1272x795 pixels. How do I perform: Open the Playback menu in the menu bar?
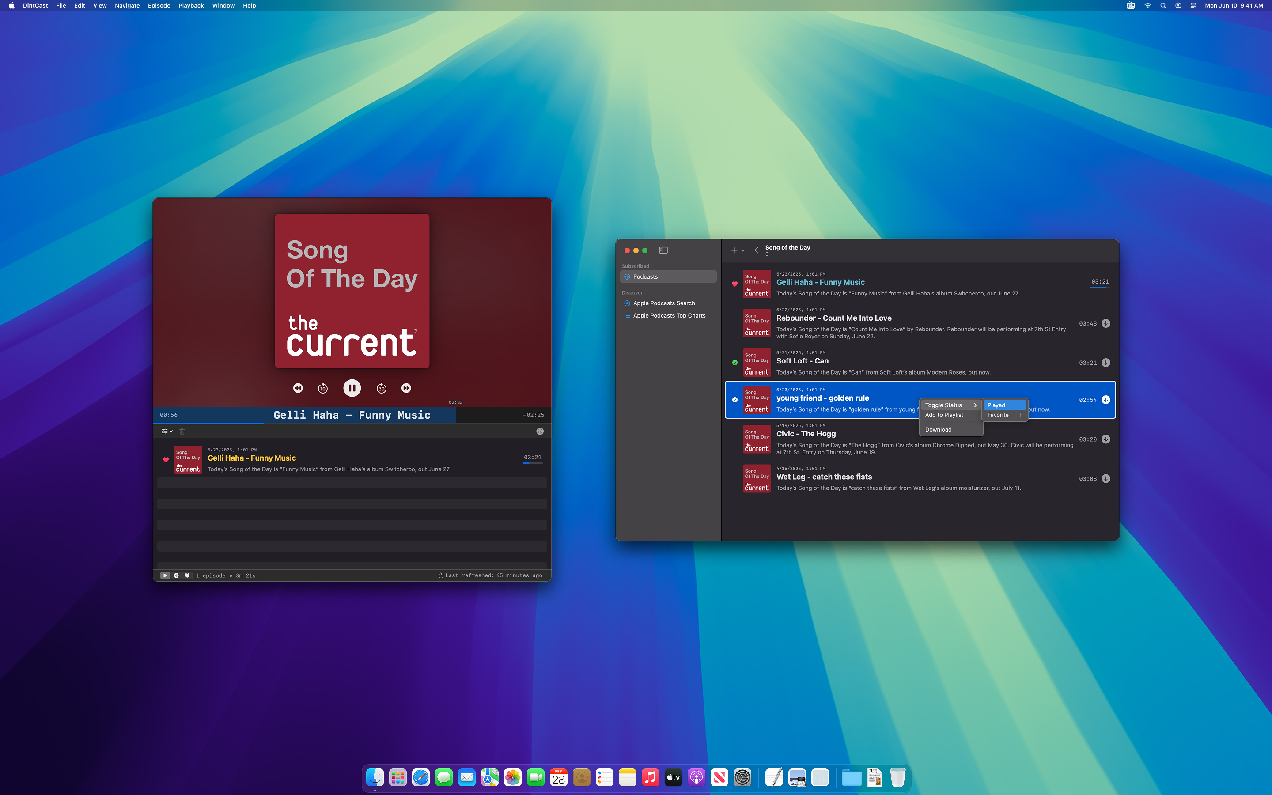[191, 6]
